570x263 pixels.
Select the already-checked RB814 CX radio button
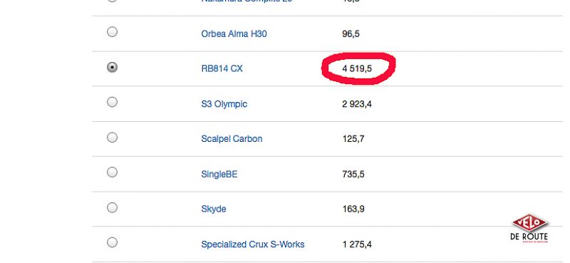click(x=112, y=67)
